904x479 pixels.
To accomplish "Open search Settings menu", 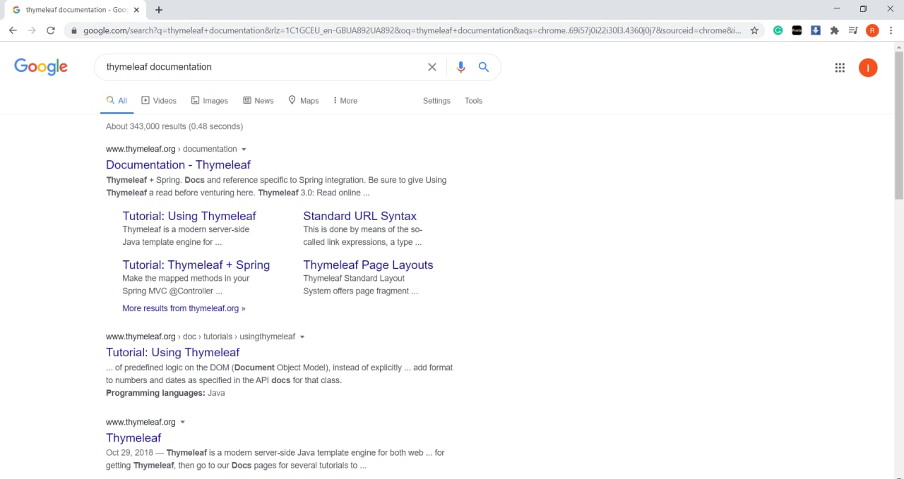I will point(436,101).
